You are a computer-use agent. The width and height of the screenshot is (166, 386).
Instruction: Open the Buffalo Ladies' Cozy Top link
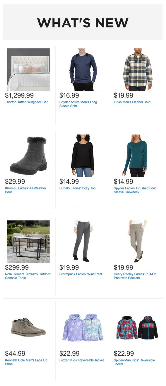(77, 188)
